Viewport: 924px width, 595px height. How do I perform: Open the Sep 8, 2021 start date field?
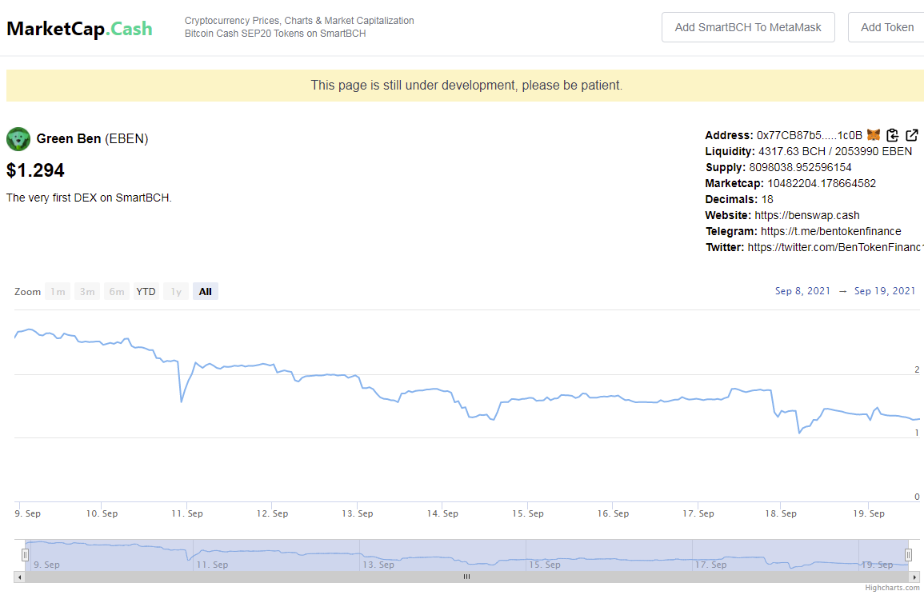coord(802,291)
